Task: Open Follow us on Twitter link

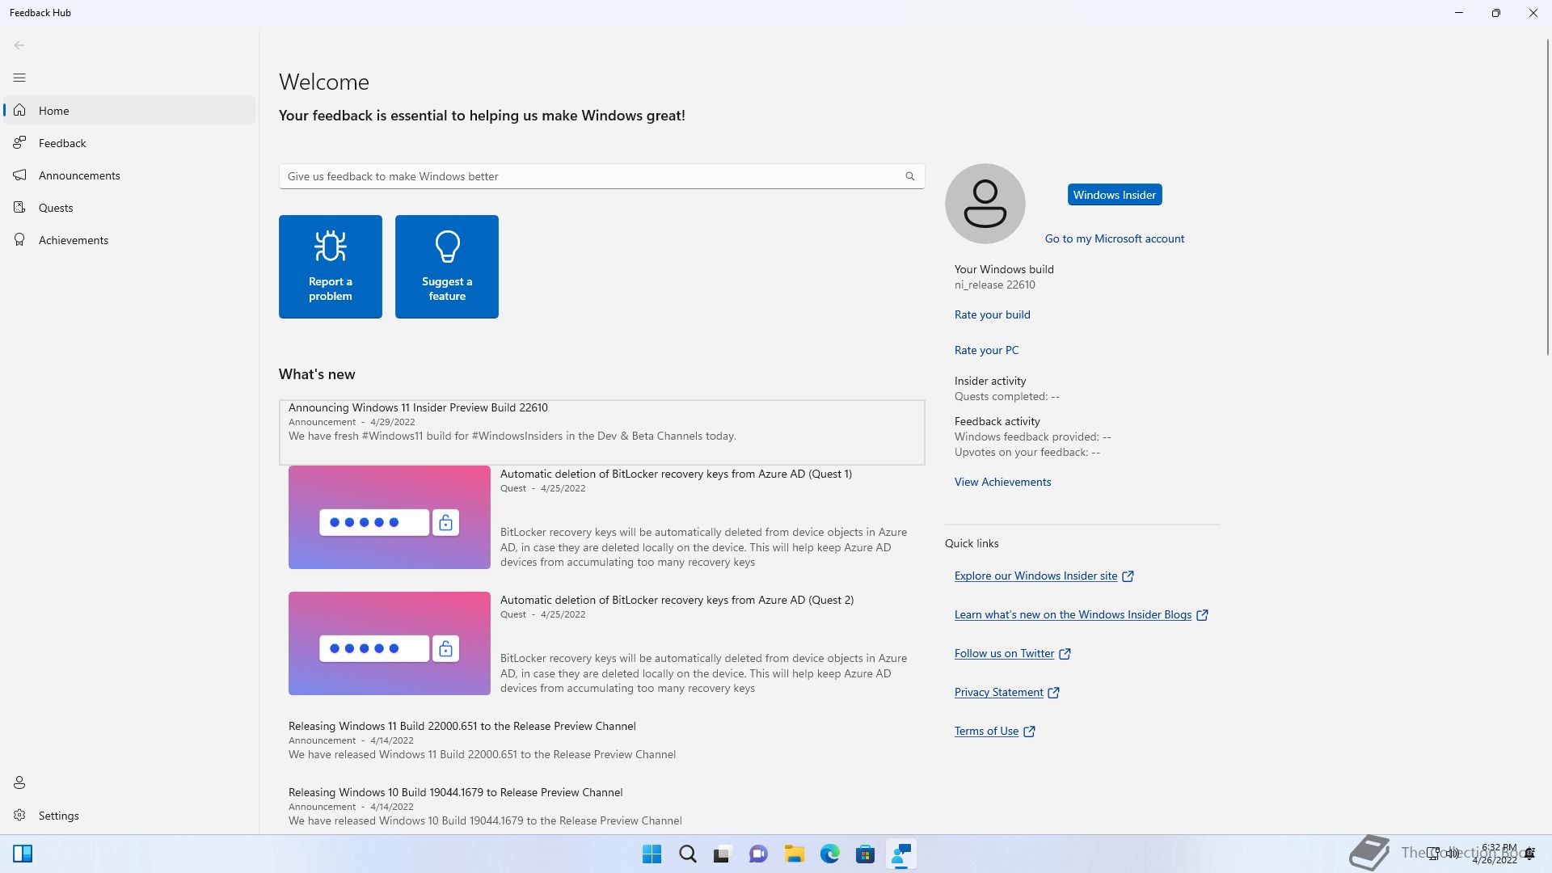Action: (x=1005, y=653)
